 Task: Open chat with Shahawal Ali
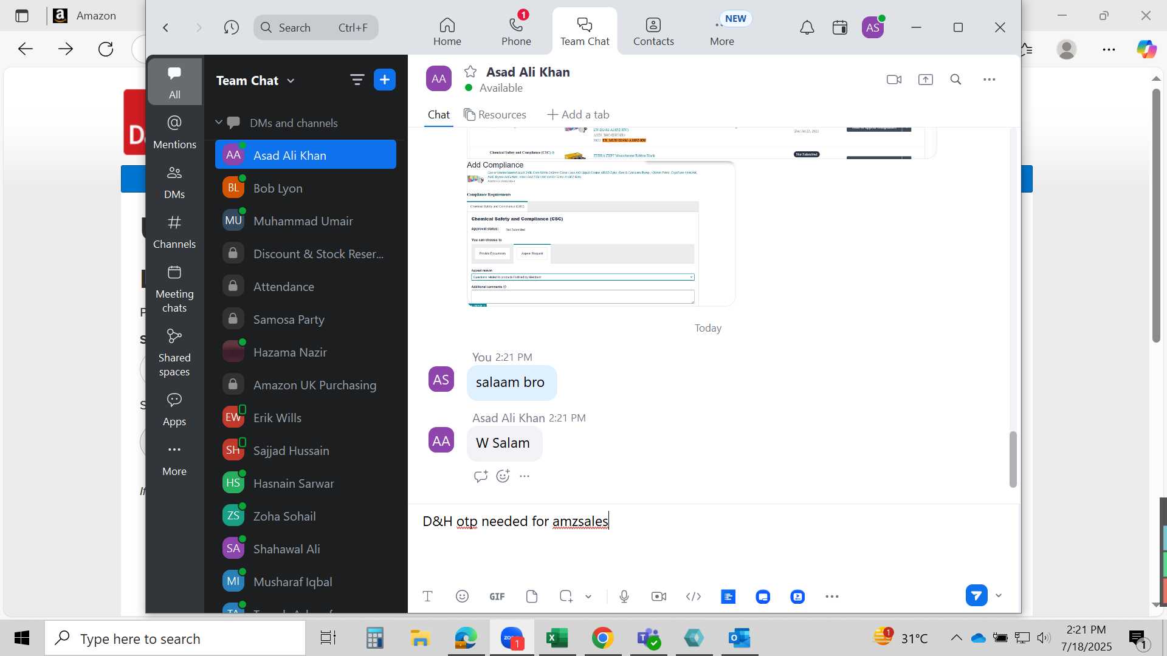click(x=306, y=549)
